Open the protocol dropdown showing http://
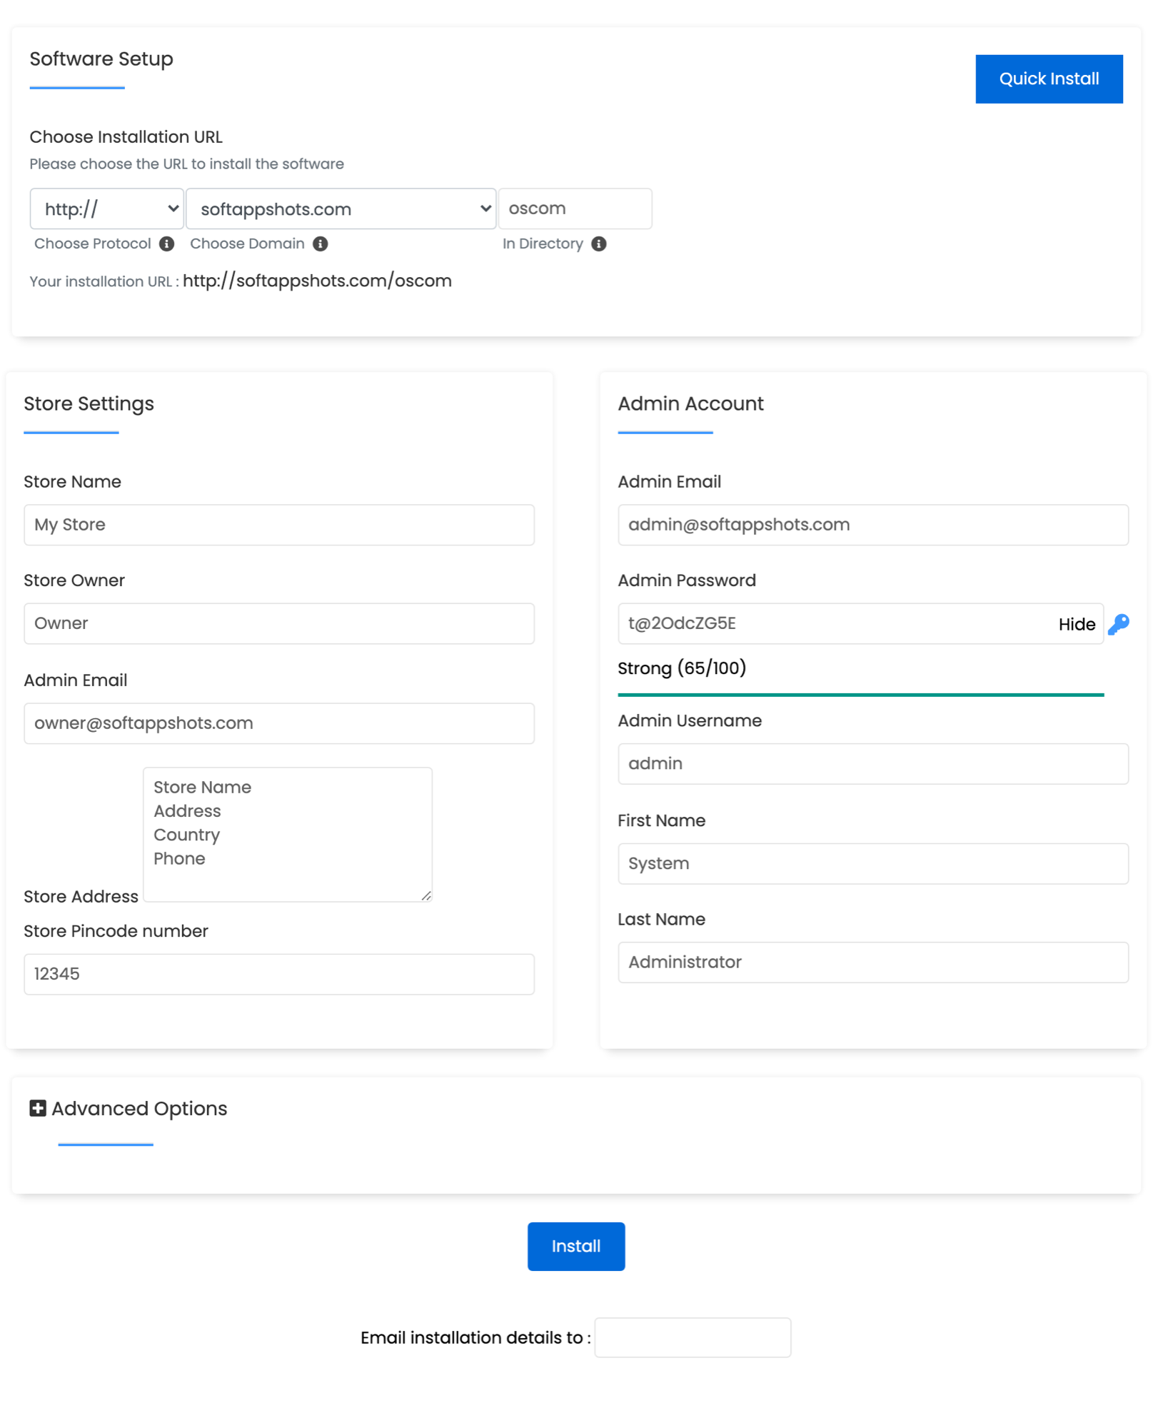 point(106,208)
